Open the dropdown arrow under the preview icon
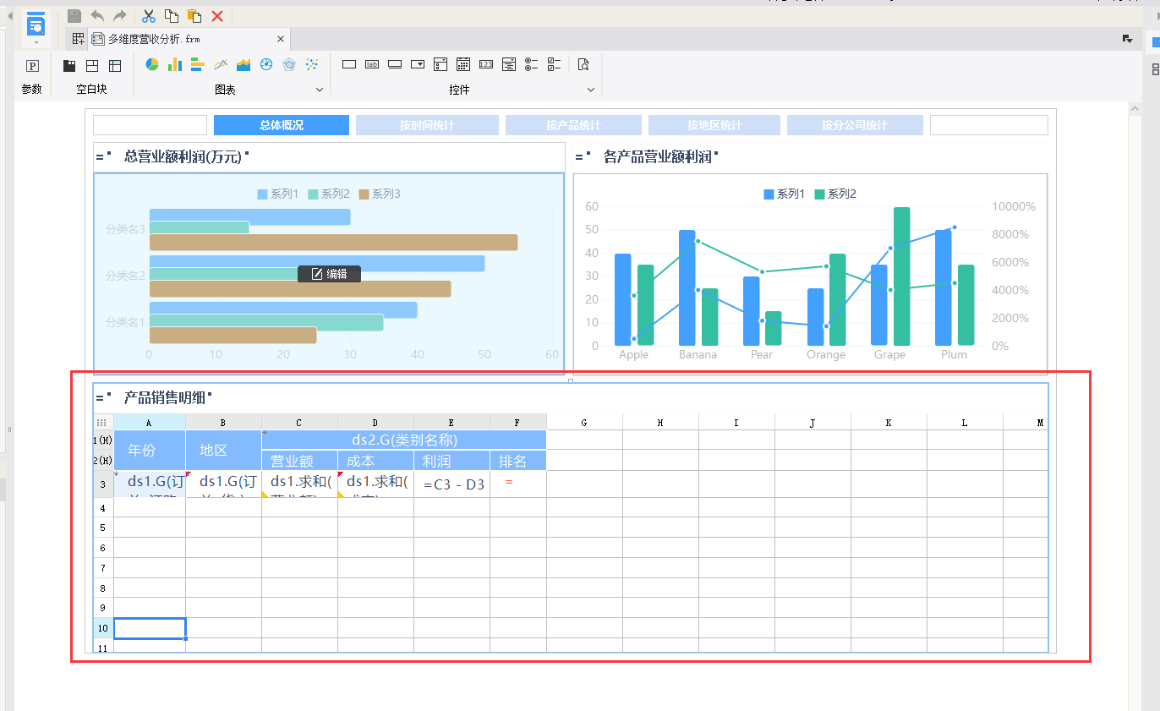 click(36, 42)
